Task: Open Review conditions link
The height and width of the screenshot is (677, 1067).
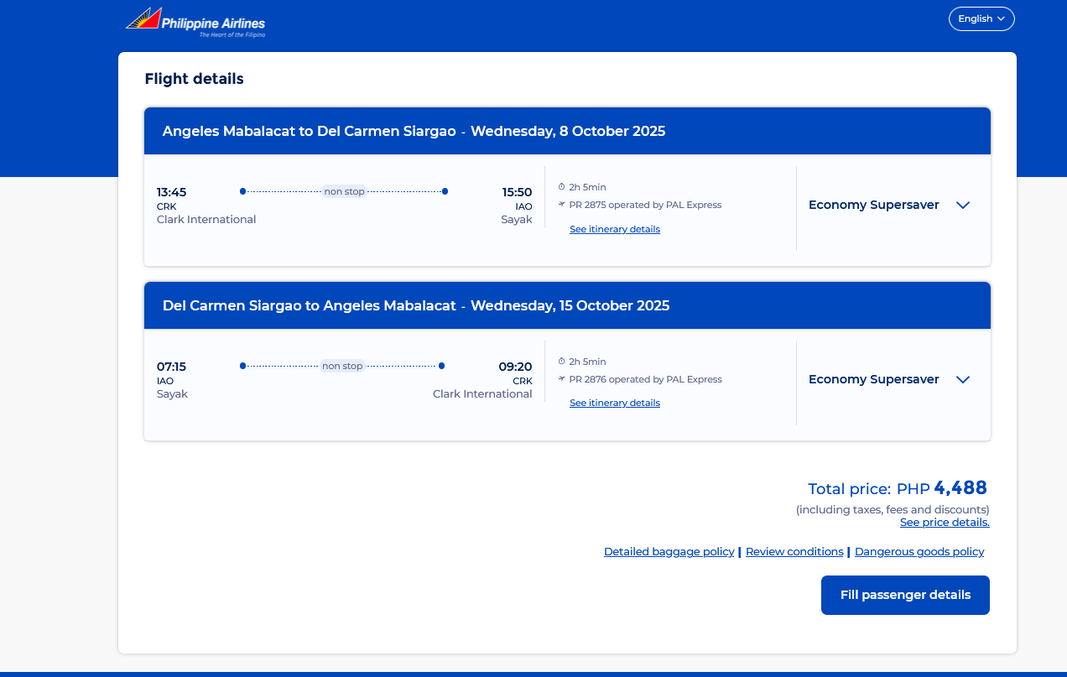Action: point(794,551)
